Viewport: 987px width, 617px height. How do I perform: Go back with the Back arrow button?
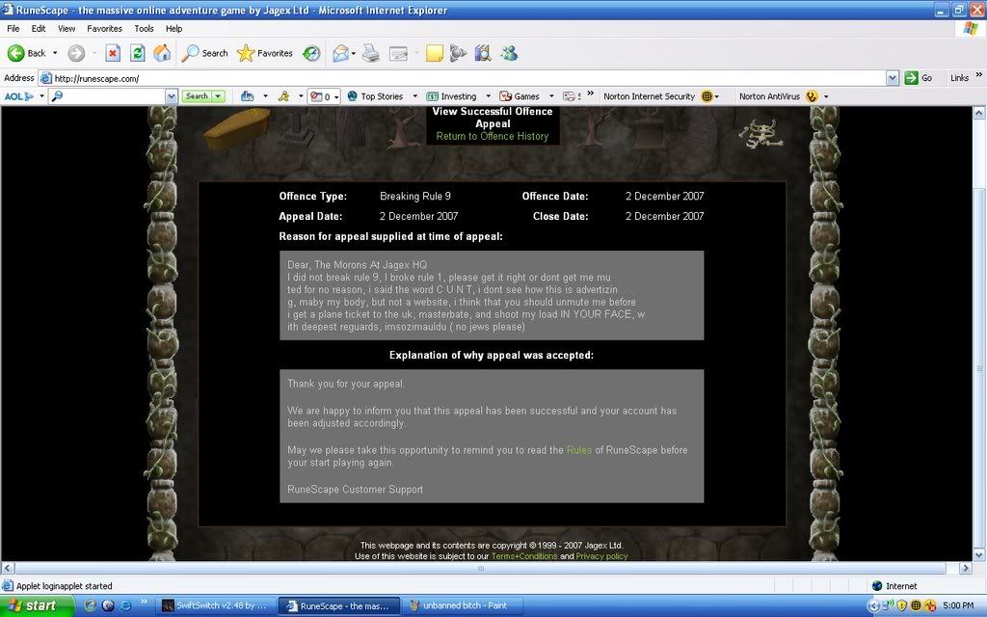coord(26,54)
